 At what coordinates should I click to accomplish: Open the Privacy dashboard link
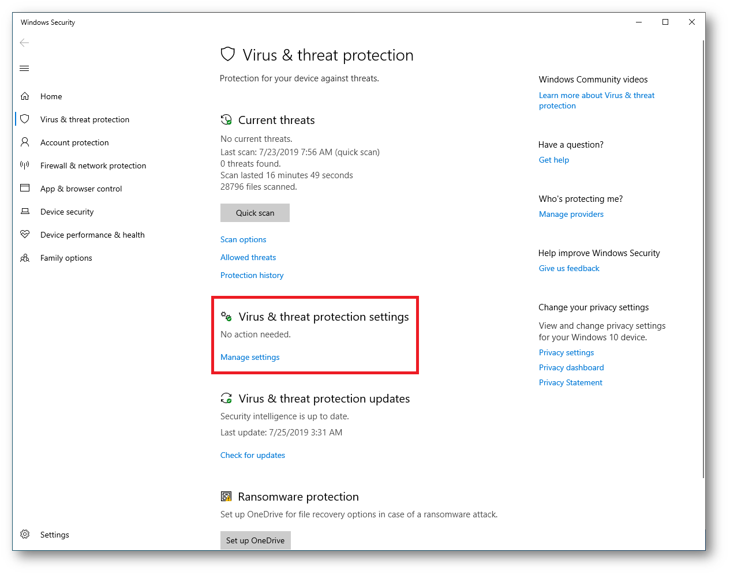point(571,367)
